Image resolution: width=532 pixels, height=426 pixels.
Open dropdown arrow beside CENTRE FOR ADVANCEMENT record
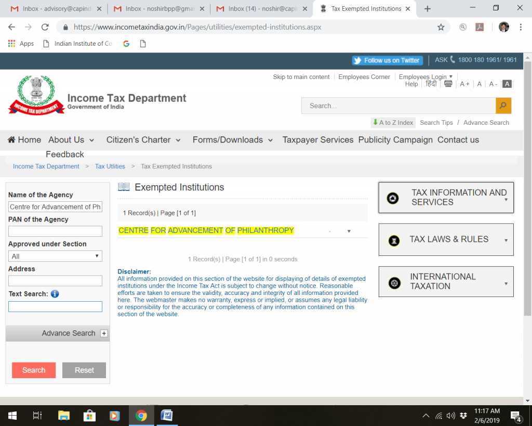click(x=349, y=230)
